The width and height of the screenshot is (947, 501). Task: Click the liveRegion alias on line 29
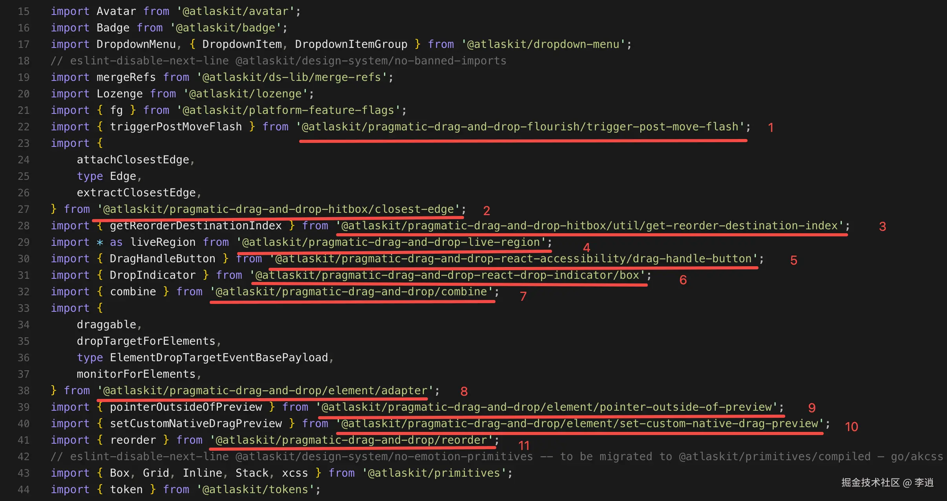(x=163, y=242)
